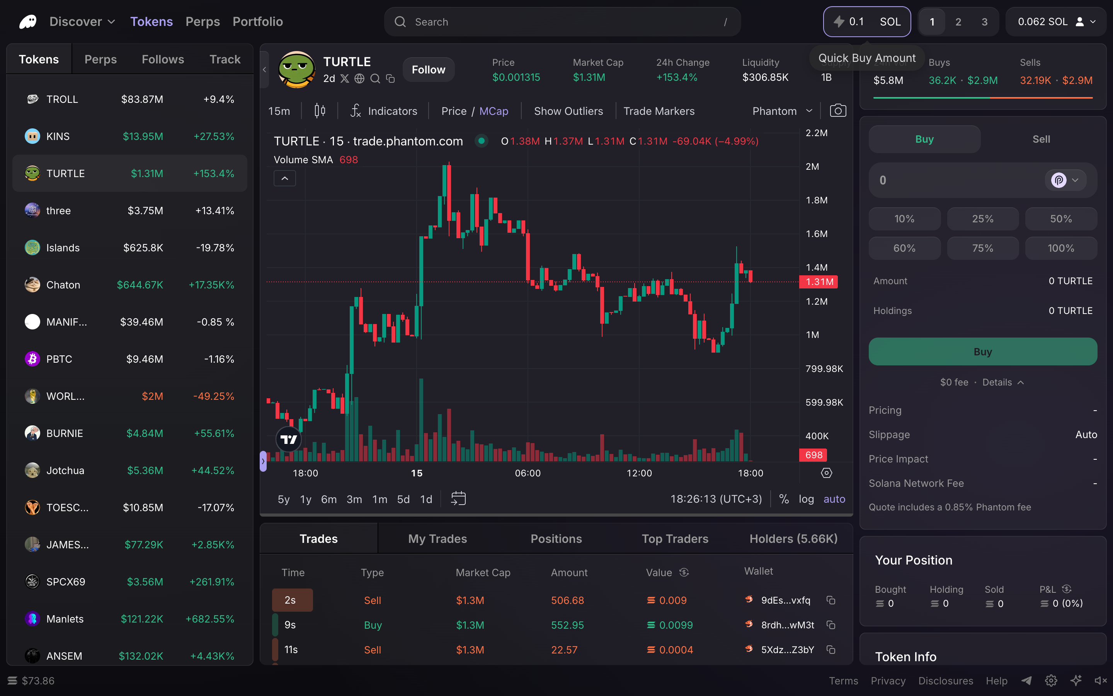Collapse the token sidebar with left chevron
The height and width of the screenshot is (696, 1113).
tap(264, 70)
